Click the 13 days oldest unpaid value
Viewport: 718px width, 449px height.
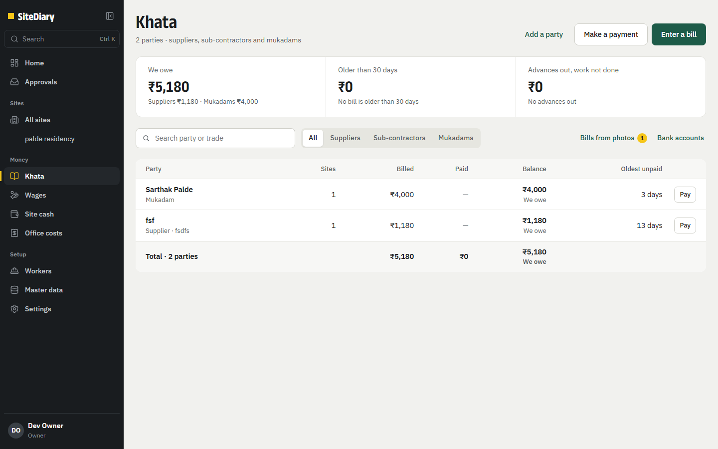tap(649, 225)
